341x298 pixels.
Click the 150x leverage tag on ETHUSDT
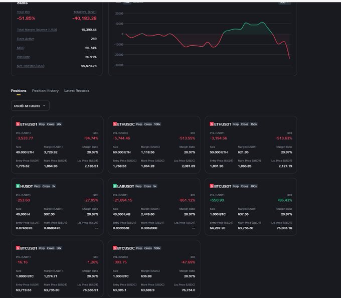tap(254, 124)
